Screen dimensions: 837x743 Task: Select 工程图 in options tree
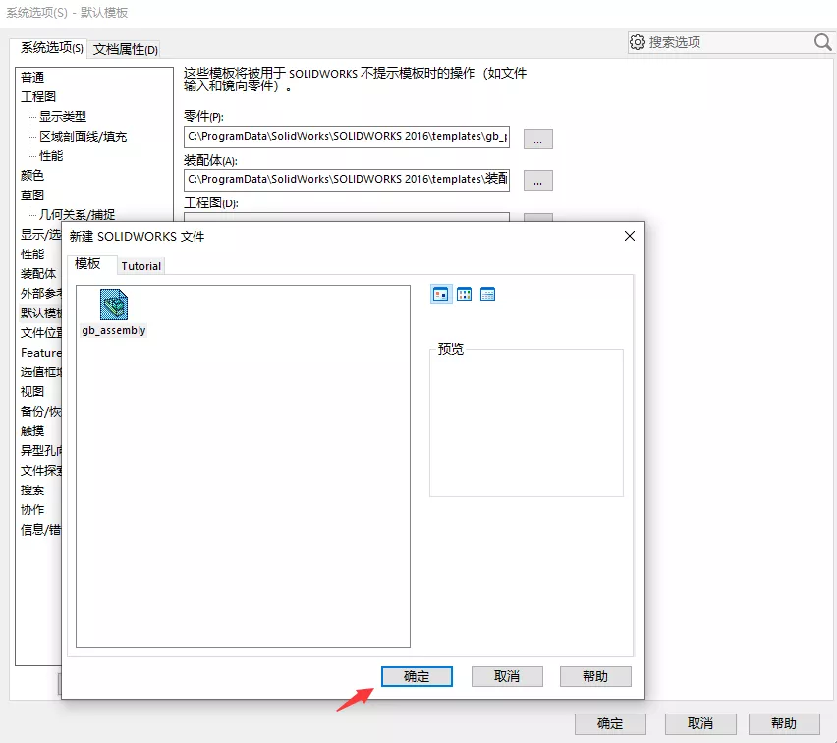[38, 96]
